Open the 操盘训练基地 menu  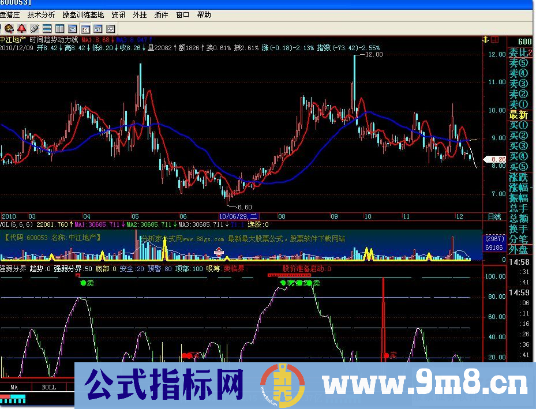pos(83,15)
